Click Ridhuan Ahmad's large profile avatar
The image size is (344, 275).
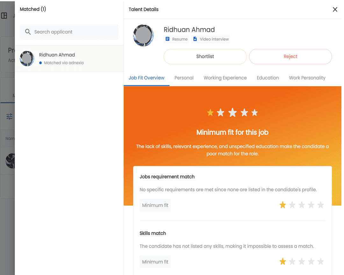(x=143, y=35)
